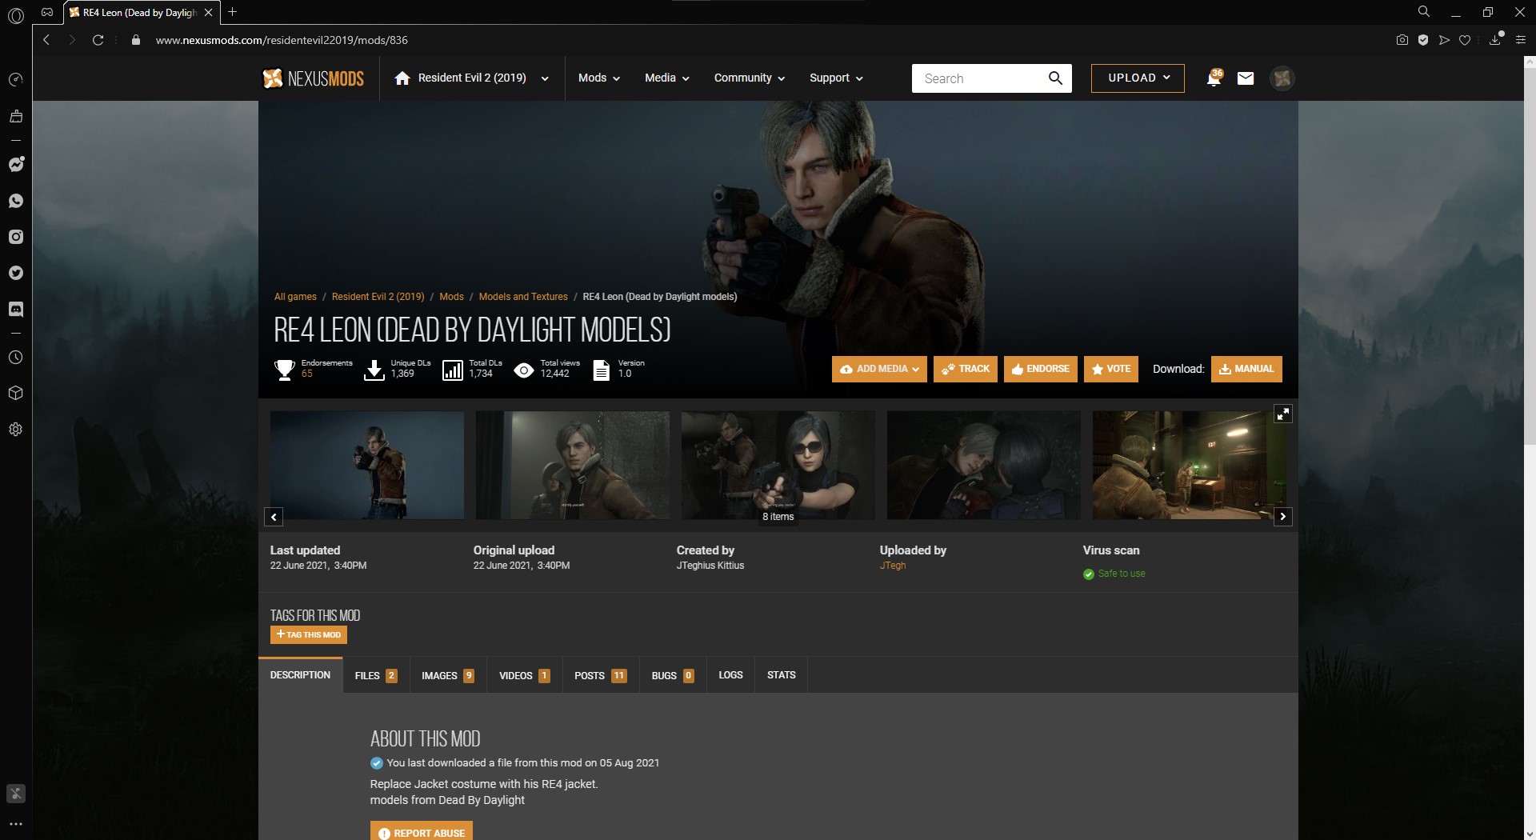Viewport: 1536px width, 840px height.
Task: Switch to the LOGS tab
Action: (730, 675)
